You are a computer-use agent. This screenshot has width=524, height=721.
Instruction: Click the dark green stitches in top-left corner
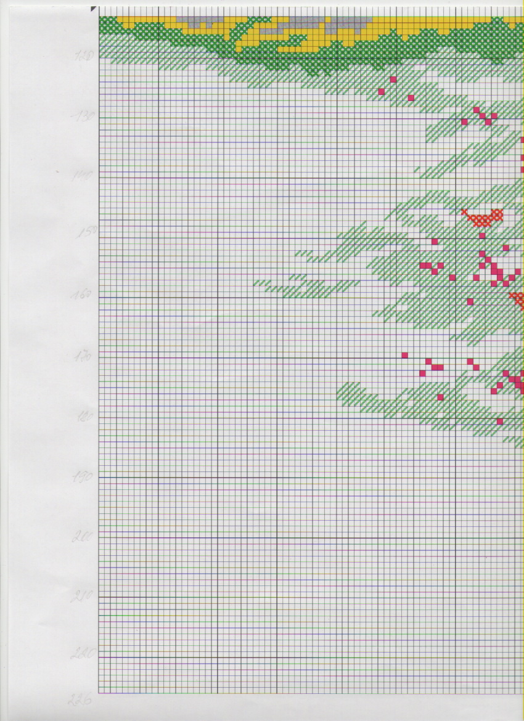[110, 26]
